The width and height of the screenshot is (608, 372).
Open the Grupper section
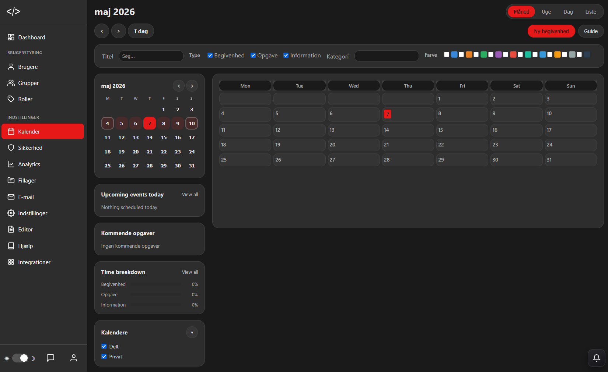[43, 83]
